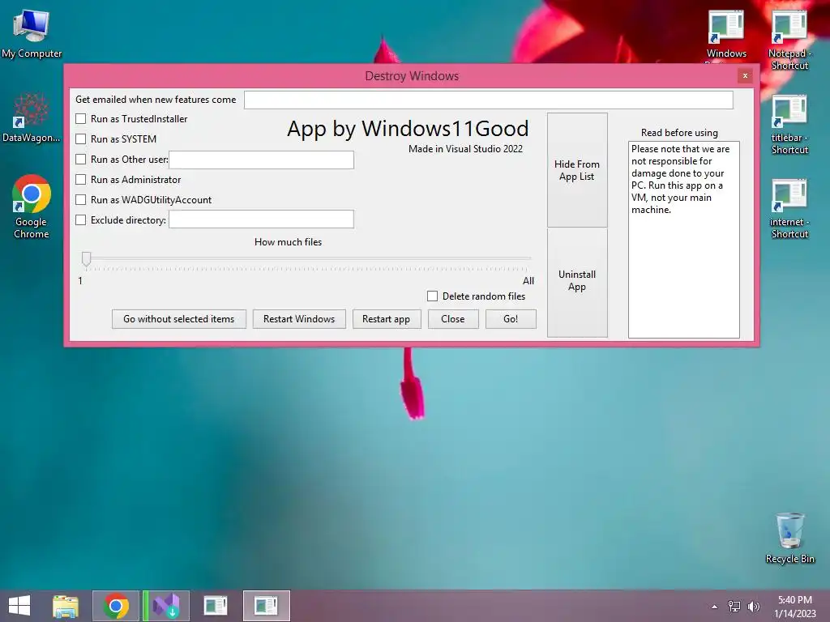Toggle Run as Other user checkbox
The width and height of the screenshot is (830, 622).
click(80, 159)
